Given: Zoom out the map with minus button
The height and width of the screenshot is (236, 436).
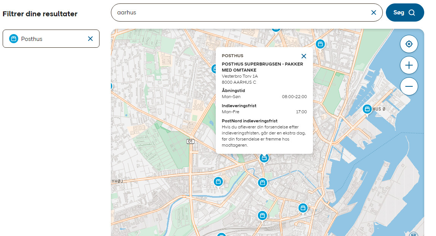Looking at the screenshot, I should pos(409,86).
